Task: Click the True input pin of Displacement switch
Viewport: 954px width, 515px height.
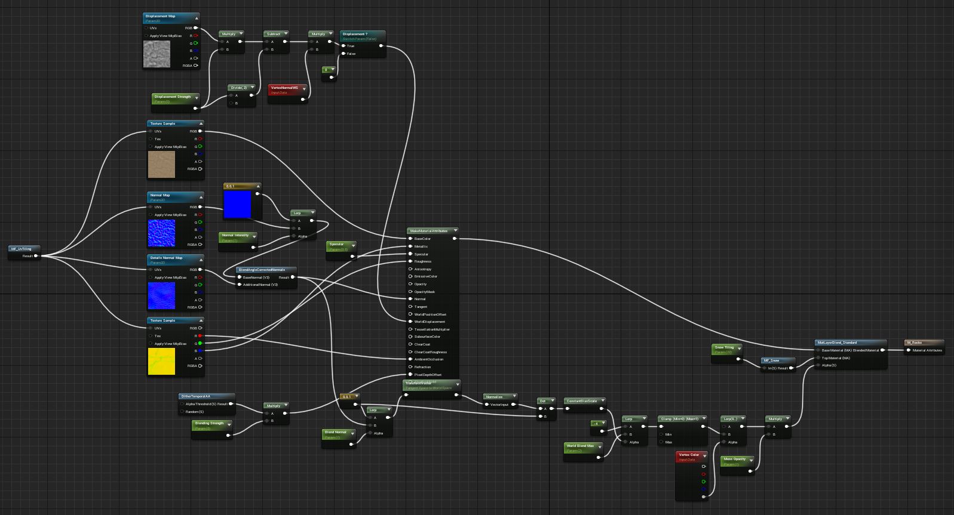Action: 343,46
